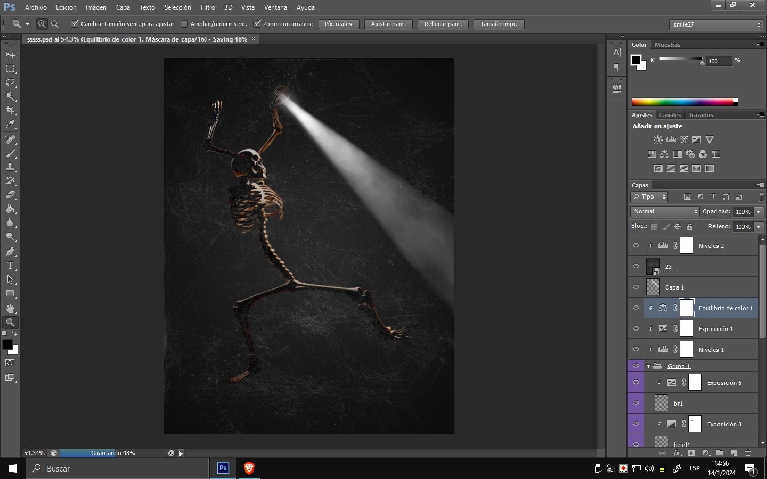The image size is (767, 479).
Task: Hide the layer named 23
Action: pyautogui.click(x=636, y=267)
